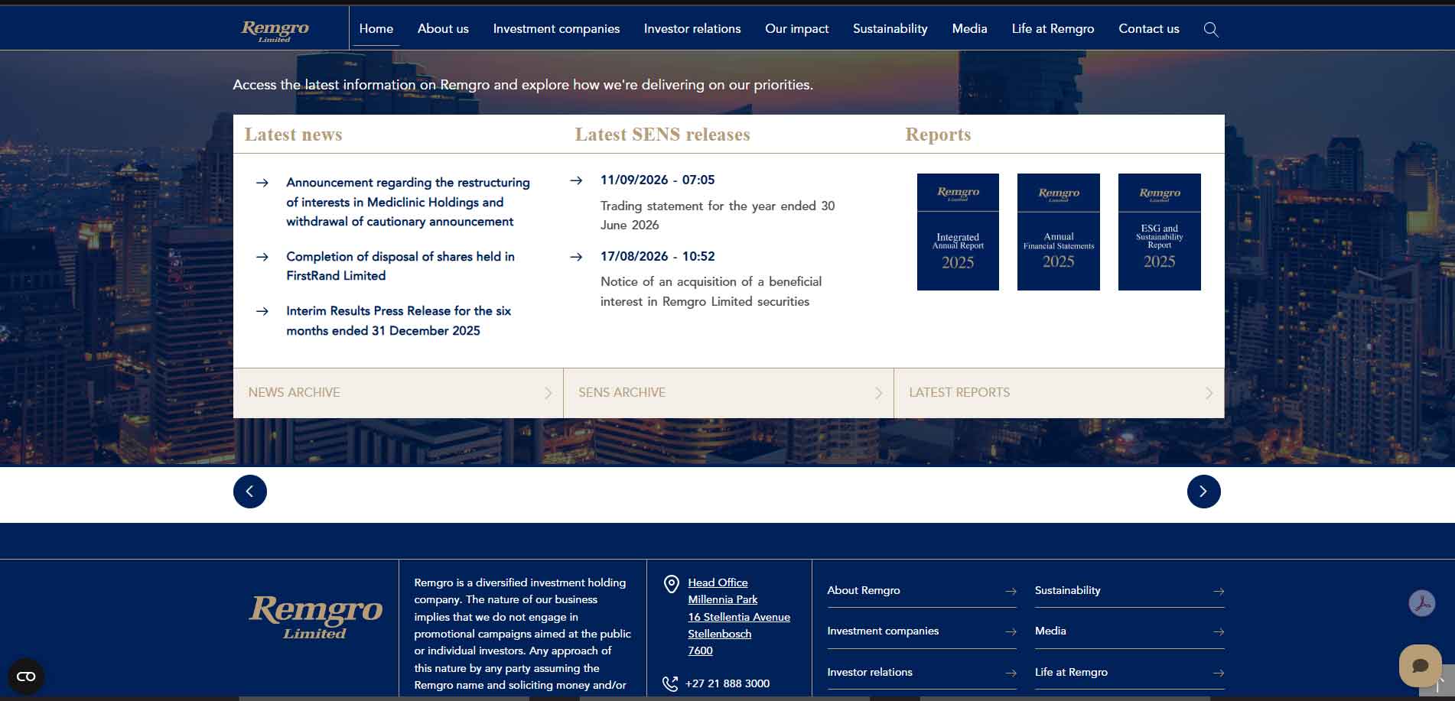Call the +27 21 888 3000 number link

727,683
